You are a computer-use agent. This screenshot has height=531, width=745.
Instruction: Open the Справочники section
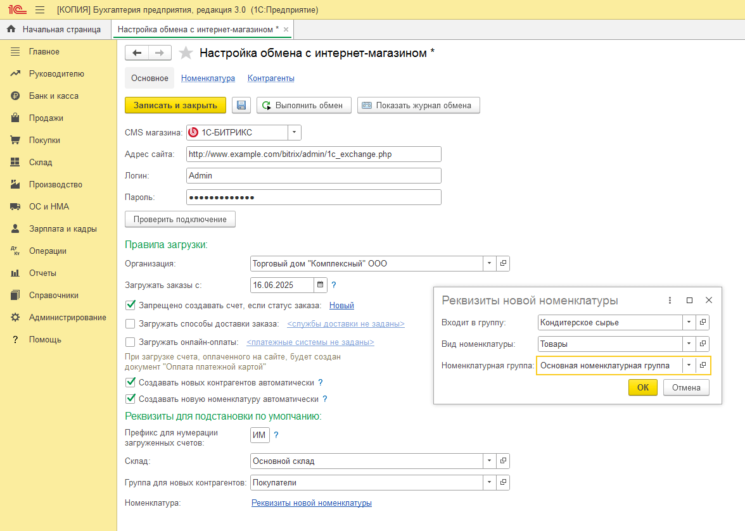click(58, 295)
